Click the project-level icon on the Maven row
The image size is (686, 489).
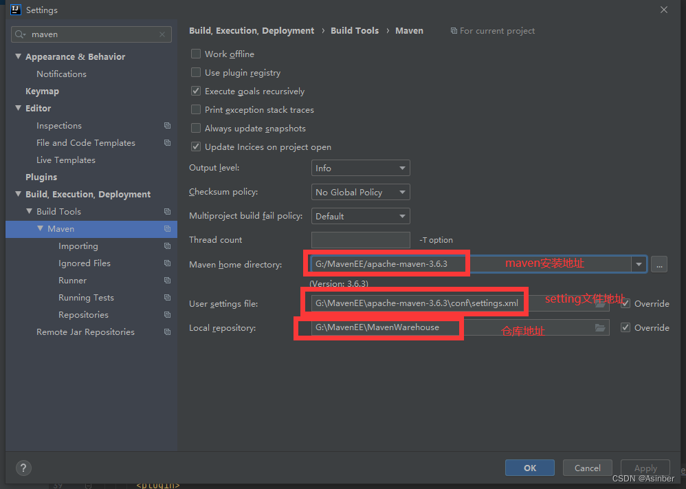coord(167,228)
